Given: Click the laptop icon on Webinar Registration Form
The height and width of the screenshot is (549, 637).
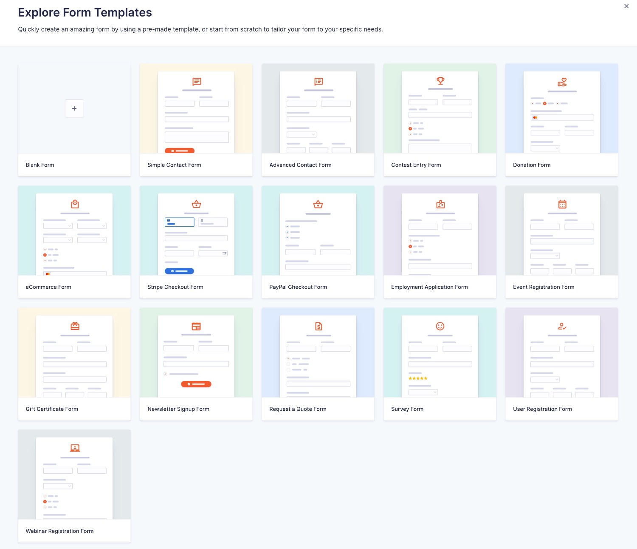Looking at the screenshot, I should click(x=75, y=448).
